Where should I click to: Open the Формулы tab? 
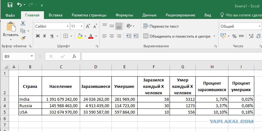click(124, 15)
